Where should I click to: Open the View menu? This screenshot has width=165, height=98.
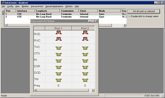pyautogui.click(x=17, y=6)
